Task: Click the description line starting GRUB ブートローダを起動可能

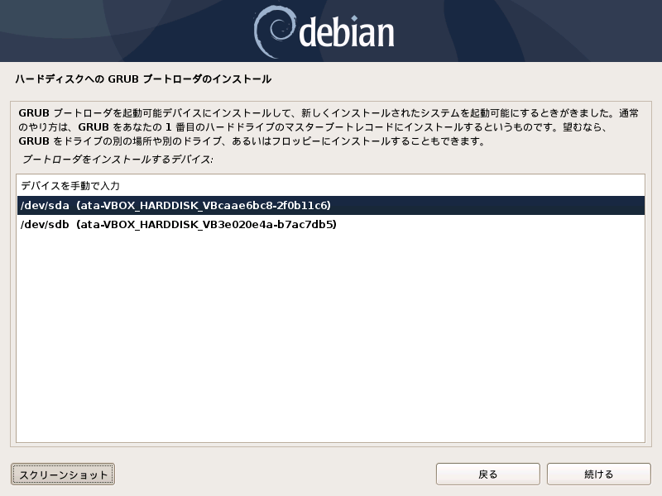Action: (329, 113)
